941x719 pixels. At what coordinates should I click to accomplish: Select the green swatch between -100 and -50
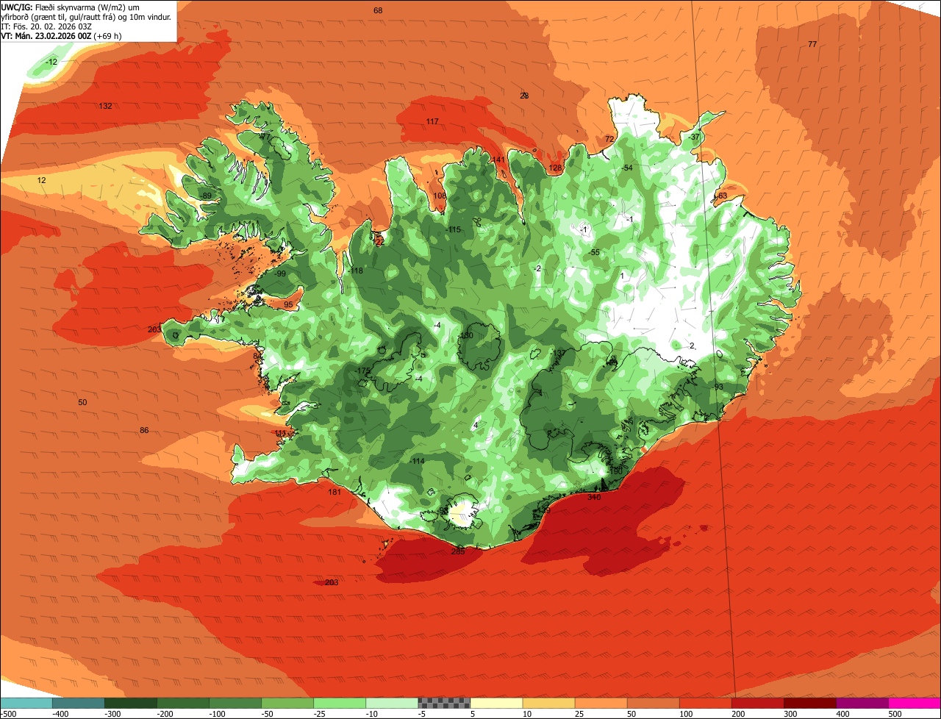(235, 703)
